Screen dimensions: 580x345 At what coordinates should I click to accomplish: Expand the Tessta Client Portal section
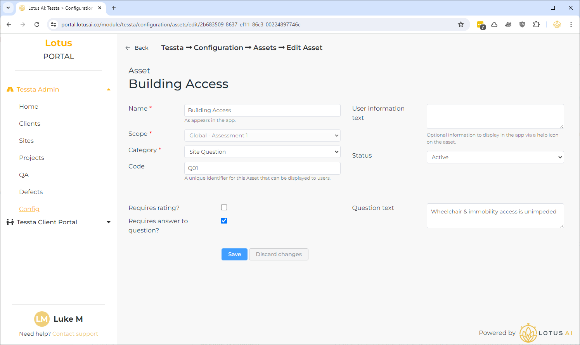109,222
